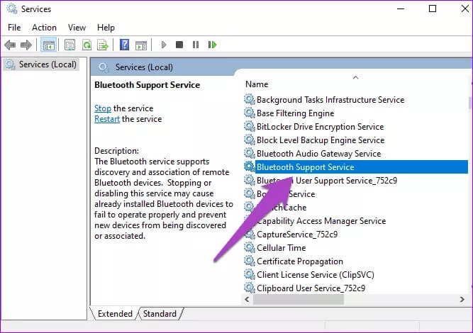Click the Services window title icon

12,9
